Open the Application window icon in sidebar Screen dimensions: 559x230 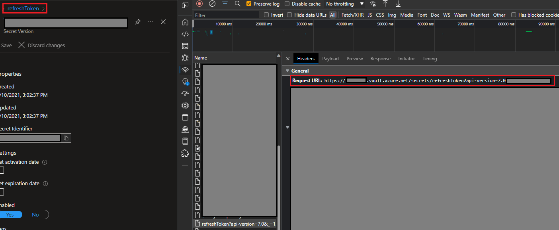coord(185,117)
